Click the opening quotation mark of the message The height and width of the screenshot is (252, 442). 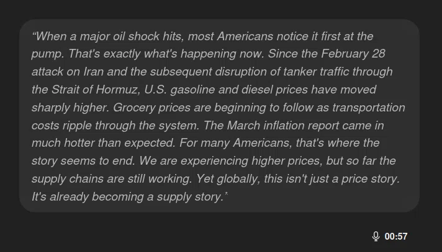click(34, 34)
